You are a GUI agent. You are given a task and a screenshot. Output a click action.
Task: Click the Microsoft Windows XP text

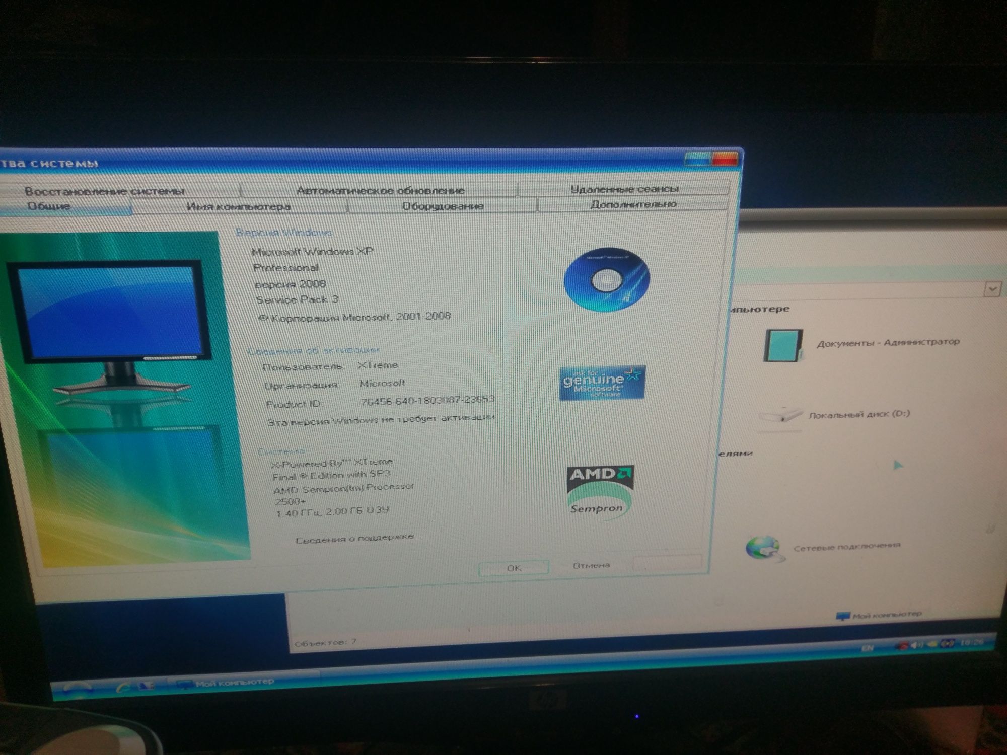click(312, 251)
